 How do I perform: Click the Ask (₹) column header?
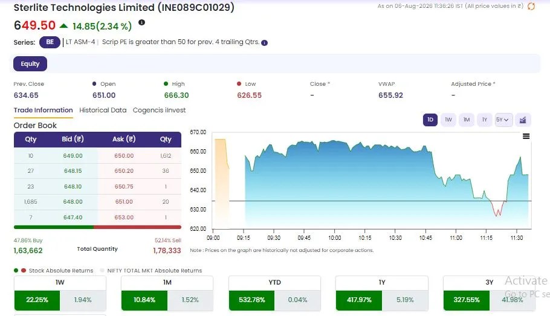[124, 139]
